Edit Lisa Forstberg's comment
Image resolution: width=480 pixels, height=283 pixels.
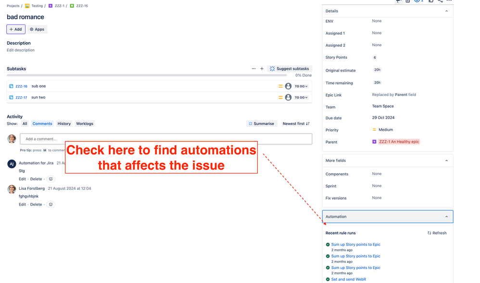(22, 204)
